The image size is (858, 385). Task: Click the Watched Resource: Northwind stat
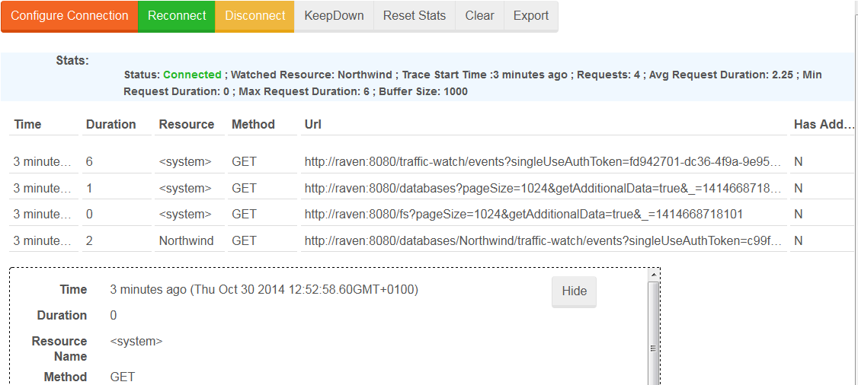(x=312, y=75)
